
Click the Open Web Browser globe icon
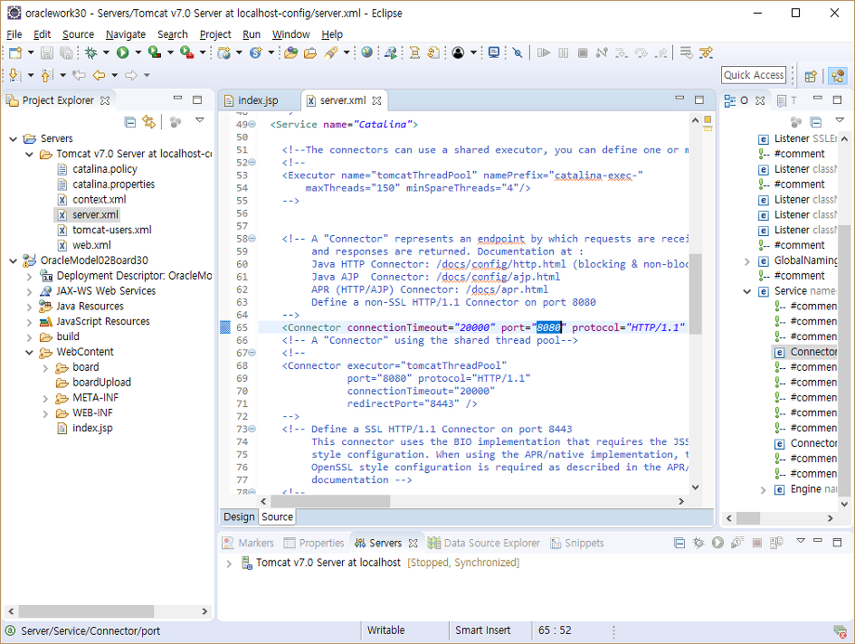point(367,52)
